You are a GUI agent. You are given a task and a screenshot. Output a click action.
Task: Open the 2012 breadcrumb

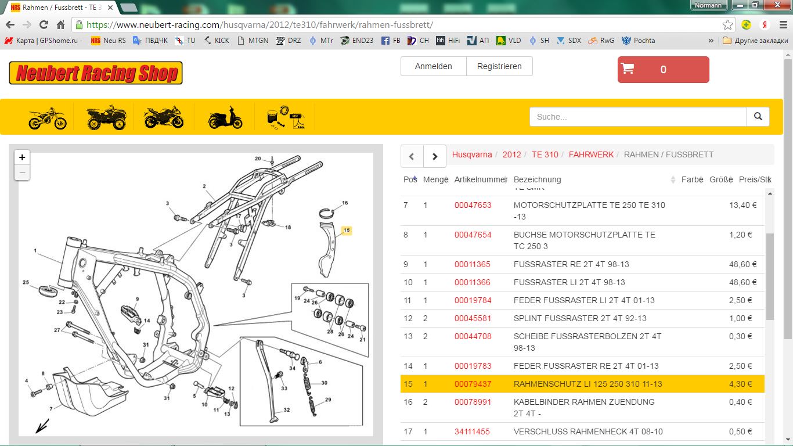512,154
